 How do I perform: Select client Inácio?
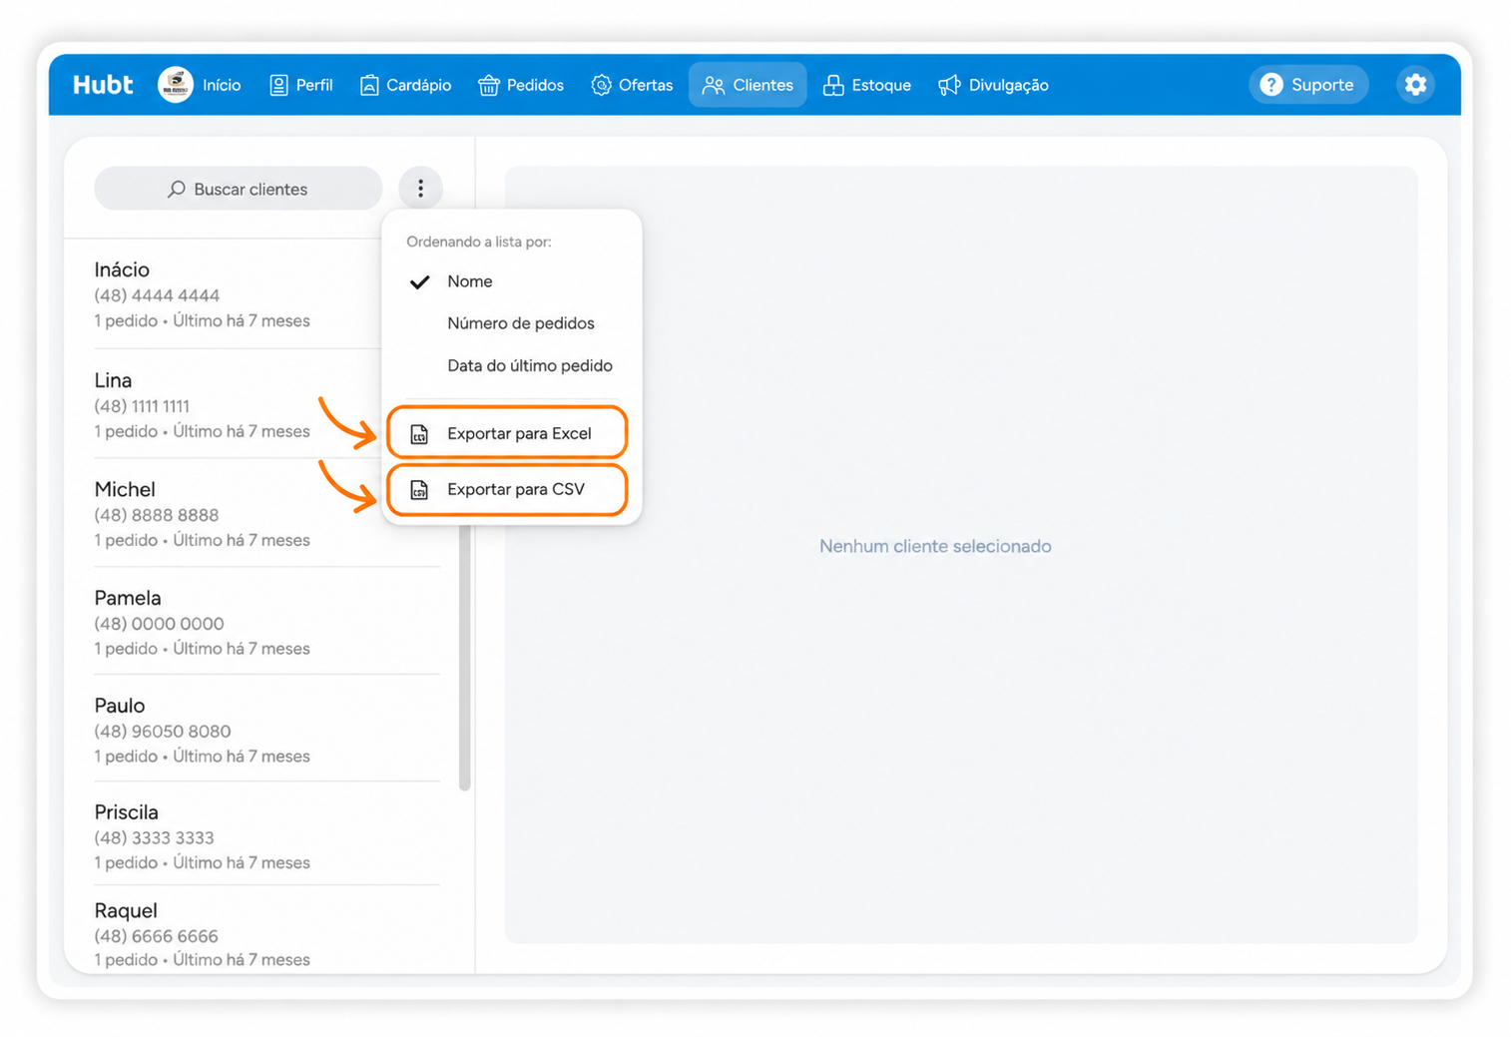[x=238, y=294]
